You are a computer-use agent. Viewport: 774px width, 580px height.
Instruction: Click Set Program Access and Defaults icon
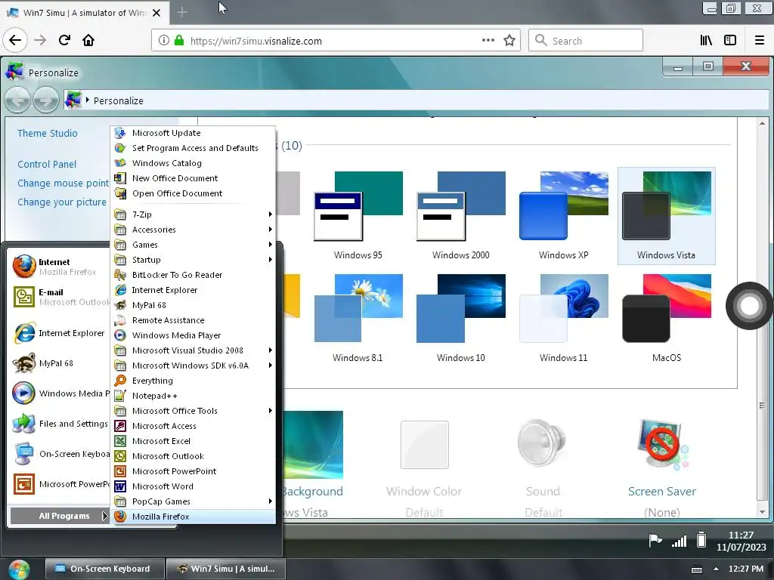click(120, 148)
